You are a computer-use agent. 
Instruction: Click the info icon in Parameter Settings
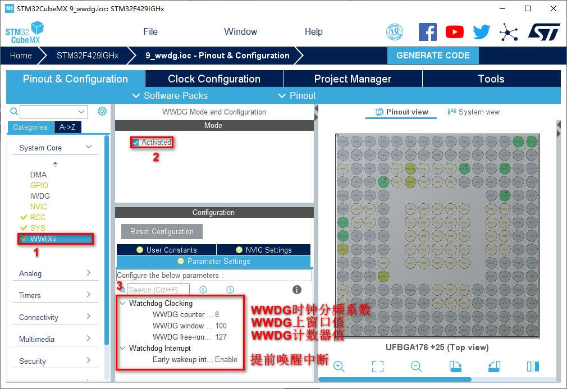pos(297,290)
